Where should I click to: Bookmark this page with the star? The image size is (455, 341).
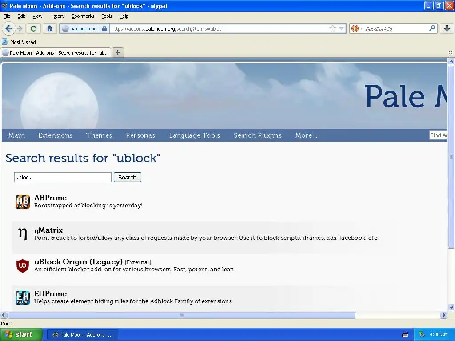click(333, 28)
